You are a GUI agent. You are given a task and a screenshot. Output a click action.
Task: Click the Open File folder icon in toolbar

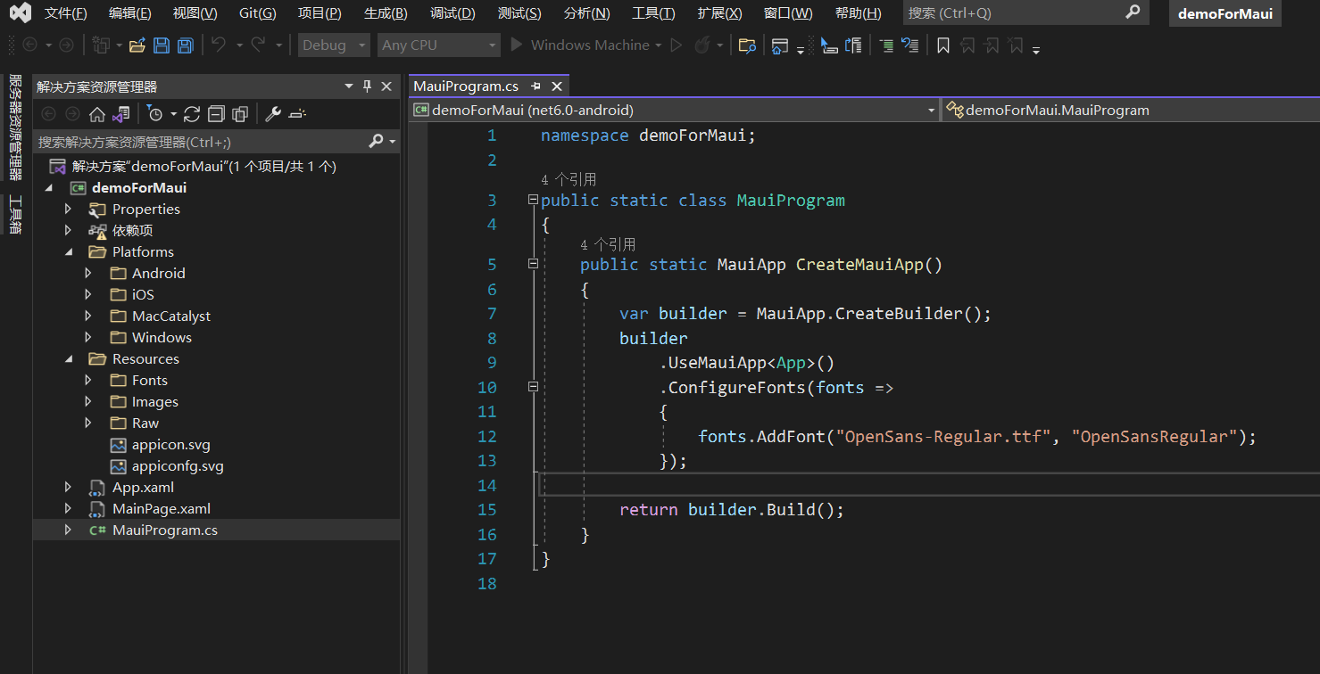(137, 45)
